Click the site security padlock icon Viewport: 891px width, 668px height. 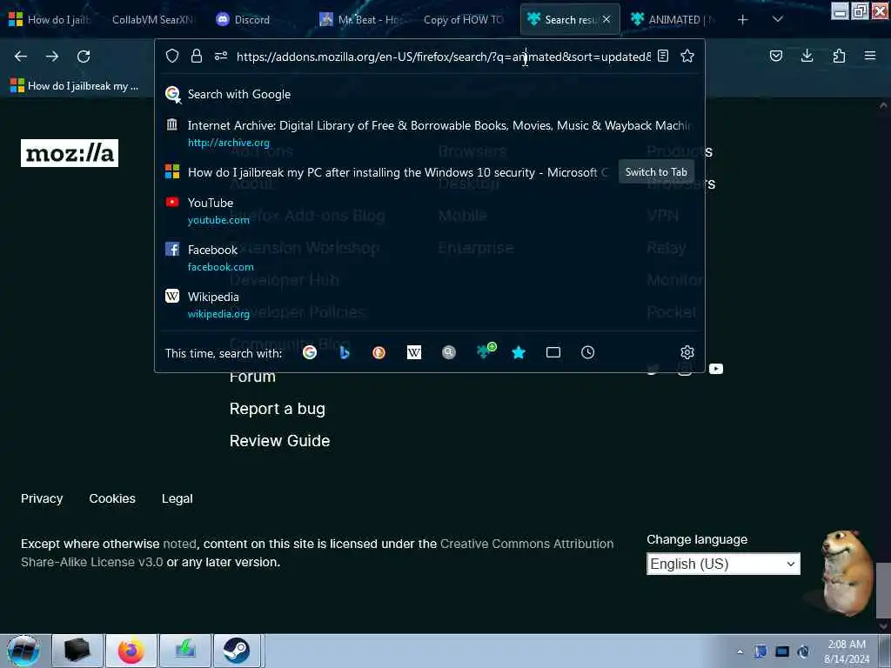tap(197, 56)
